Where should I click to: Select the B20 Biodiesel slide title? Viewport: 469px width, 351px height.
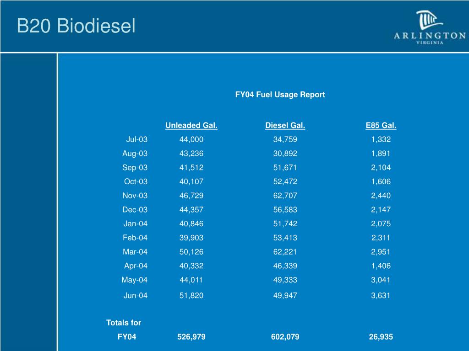point(76,26)
